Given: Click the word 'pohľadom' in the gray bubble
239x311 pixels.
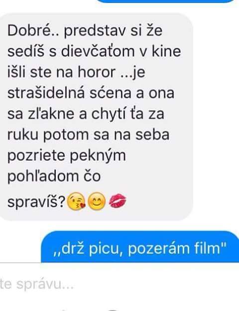Looking at the screenshot, I should 43,177.
